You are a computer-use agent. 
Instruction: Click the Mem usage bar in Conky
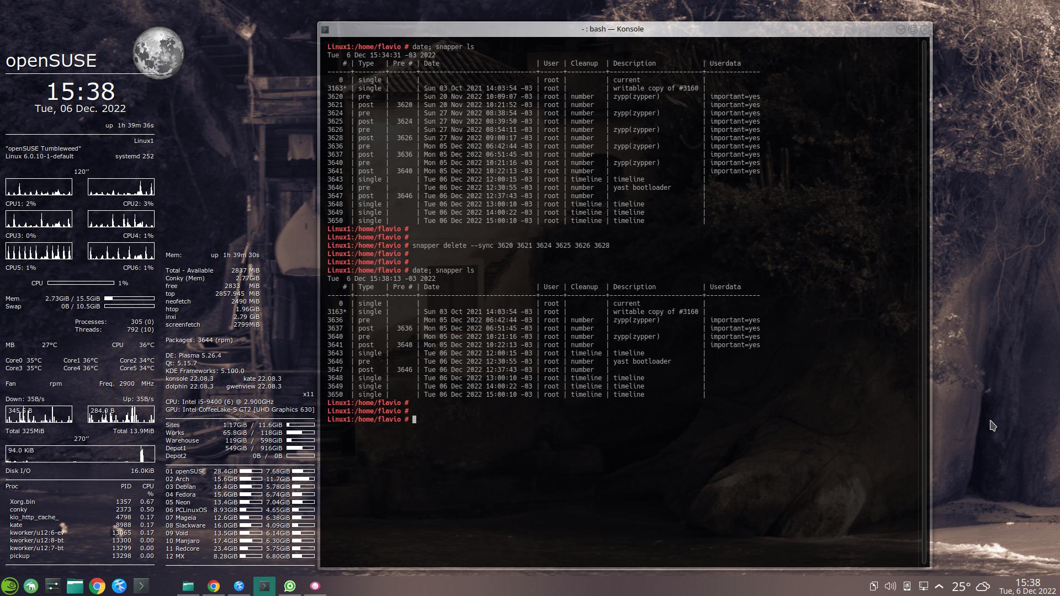coord(129,299)
